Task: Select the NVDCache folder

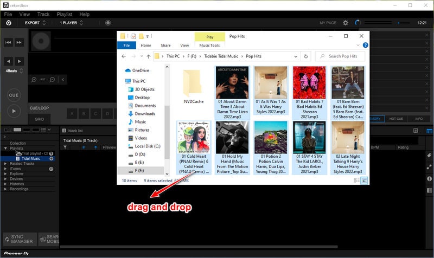Action: (x=194, y=87)
